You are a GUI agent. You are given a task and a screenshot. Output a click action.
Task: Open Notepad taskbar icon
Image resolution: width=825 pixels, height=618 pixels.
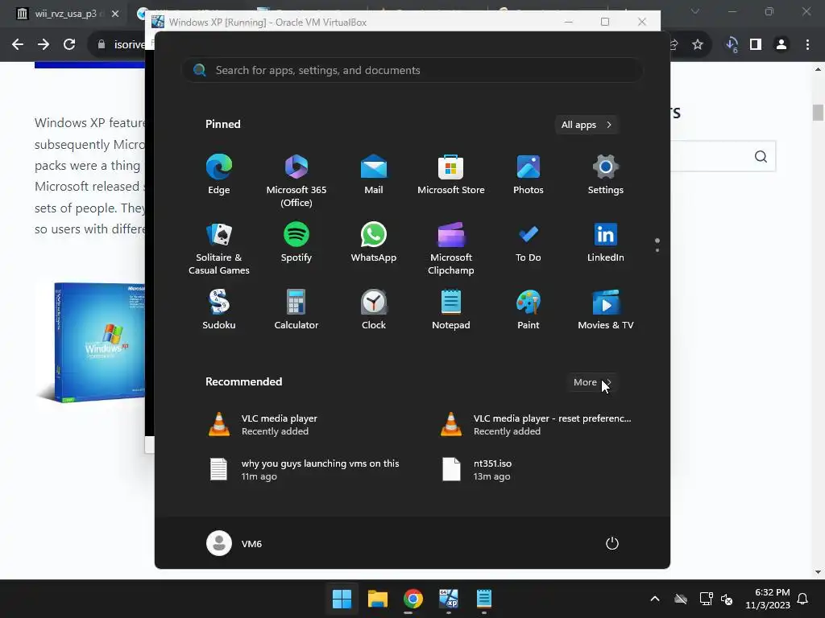click(x=484, y=599)
